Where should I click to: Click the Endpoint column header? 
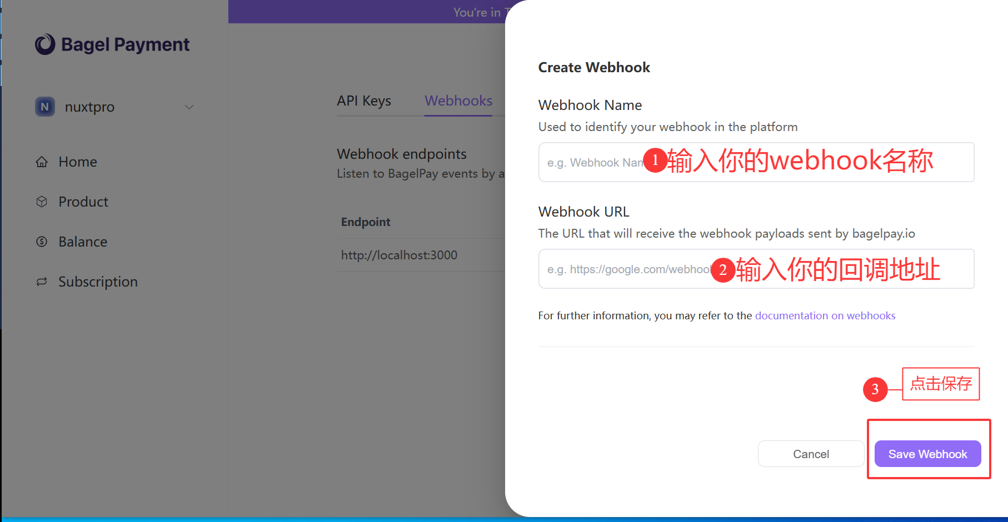366,222
